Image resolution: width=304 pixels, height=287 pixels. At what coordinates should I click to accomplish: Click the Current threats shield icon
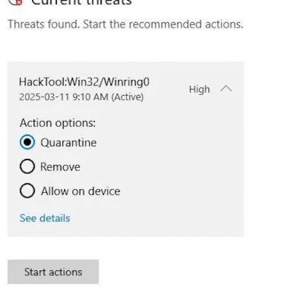(x=16, y=2)
